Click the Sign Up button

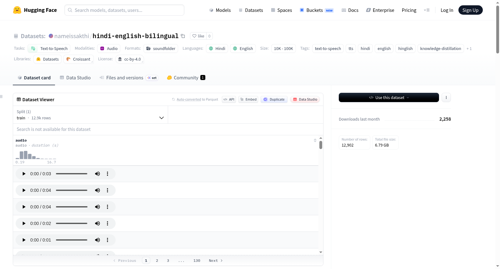(x=470, y=10)
